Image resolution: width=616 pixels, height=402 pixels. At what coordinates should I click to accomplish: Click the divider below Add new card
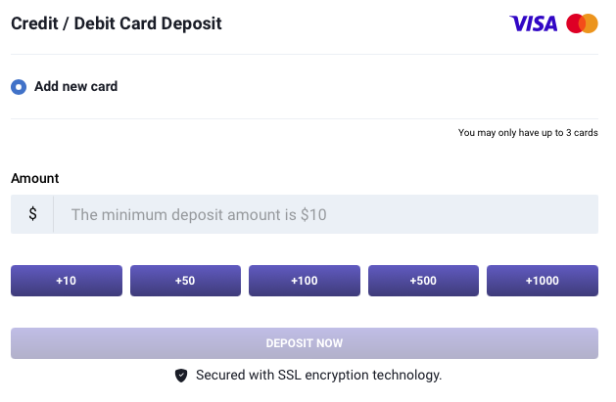point(305,118)
